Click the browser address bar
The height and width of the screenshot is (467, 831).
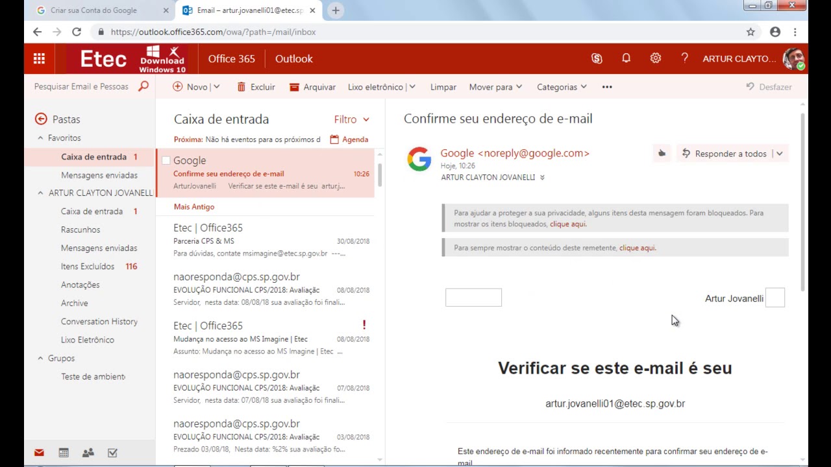(x=415, y=32)
